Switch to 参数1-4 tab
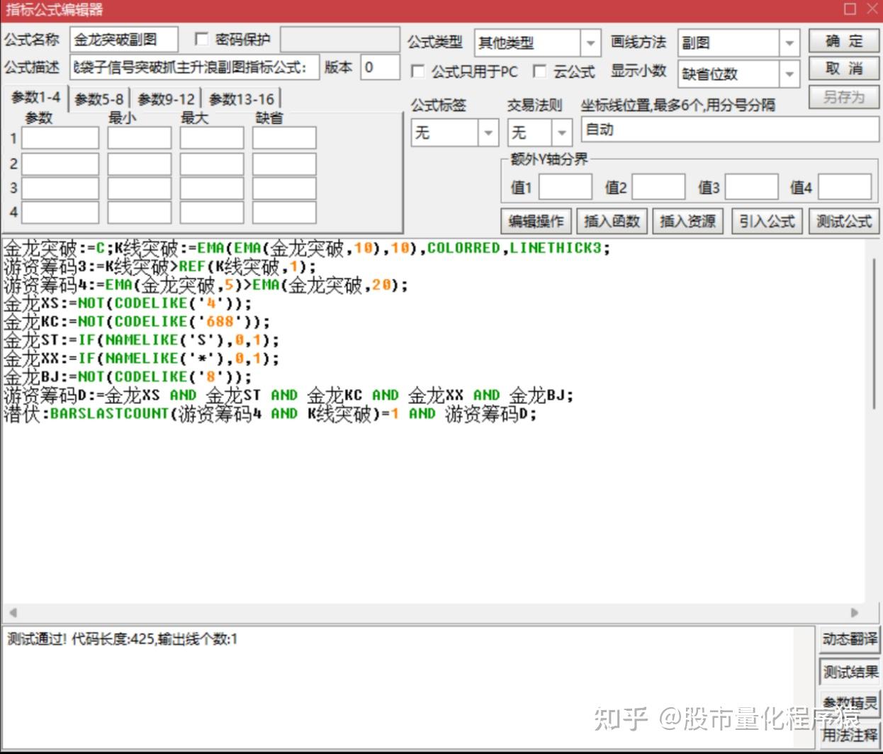 [x=35, y=98]
